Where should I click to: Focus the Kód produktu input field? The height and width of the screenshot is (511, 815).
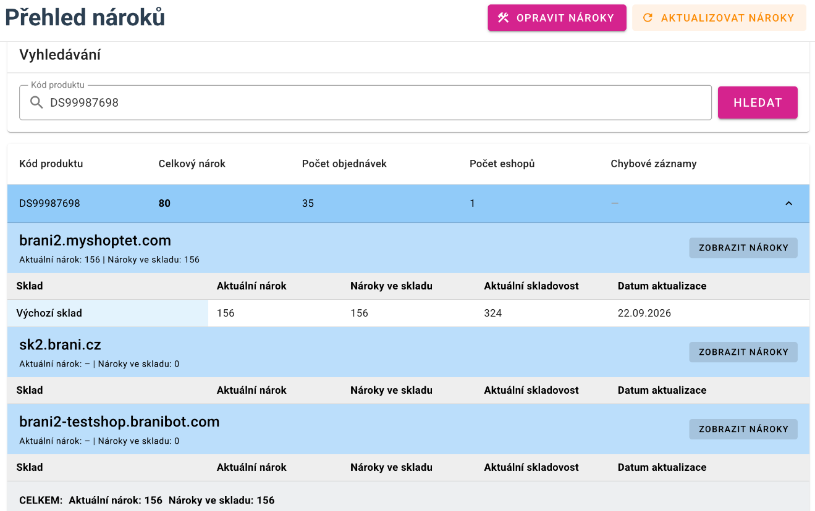(x=366, y=102)
